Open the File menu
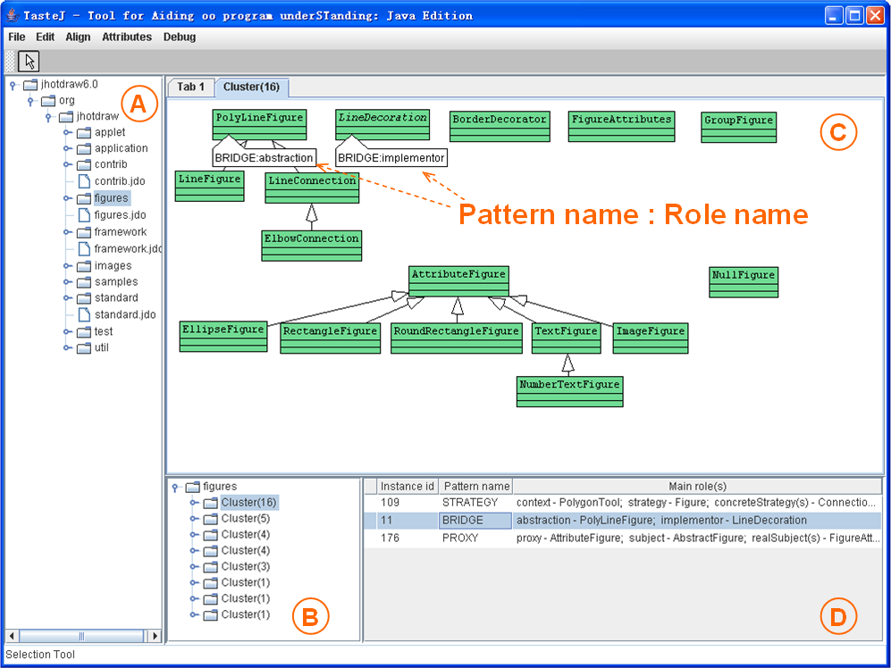The height and width of the screenshot is (668, 891). click(x=17, y=37)
